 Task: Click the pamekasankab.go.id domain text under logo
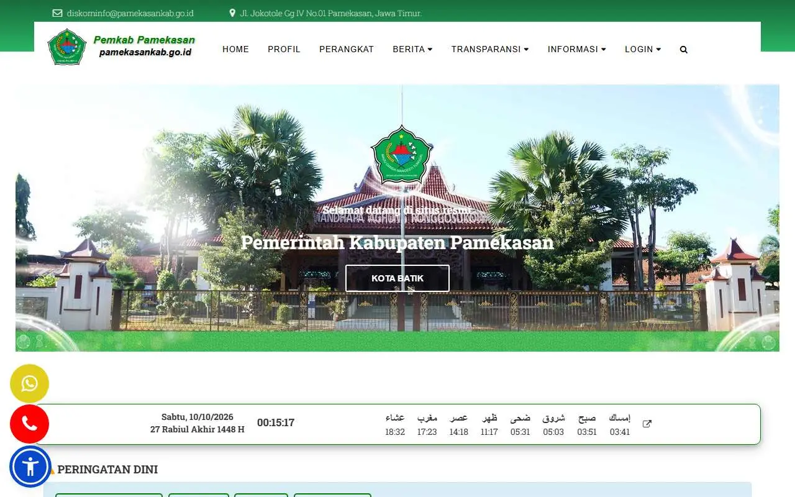[x=145, y=53]
